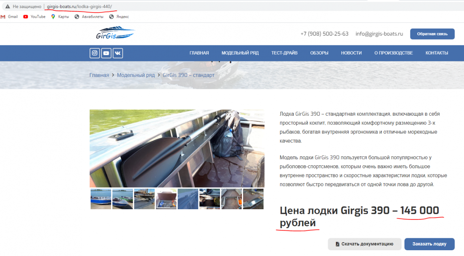Open Gmail bookmark
Viewport: 464px width, 256px height.
9,17
